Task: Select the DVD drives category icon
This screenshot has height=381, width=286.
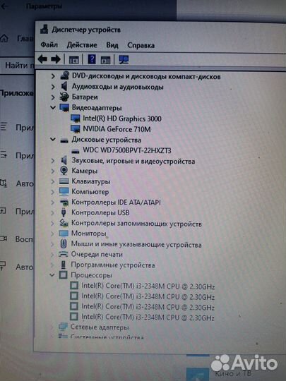Action: tap(65, 75)
